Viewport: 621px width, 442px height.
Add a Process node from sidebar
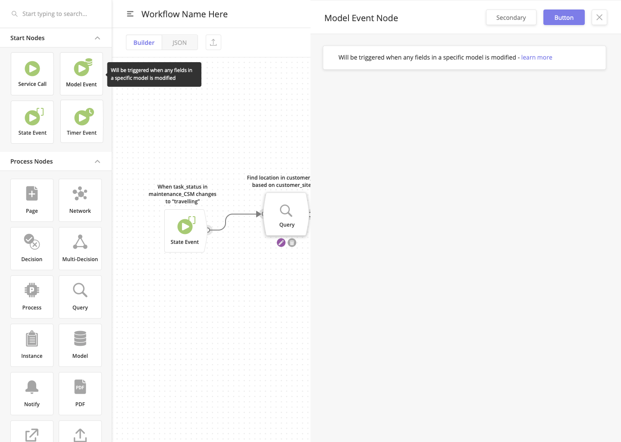32,297
